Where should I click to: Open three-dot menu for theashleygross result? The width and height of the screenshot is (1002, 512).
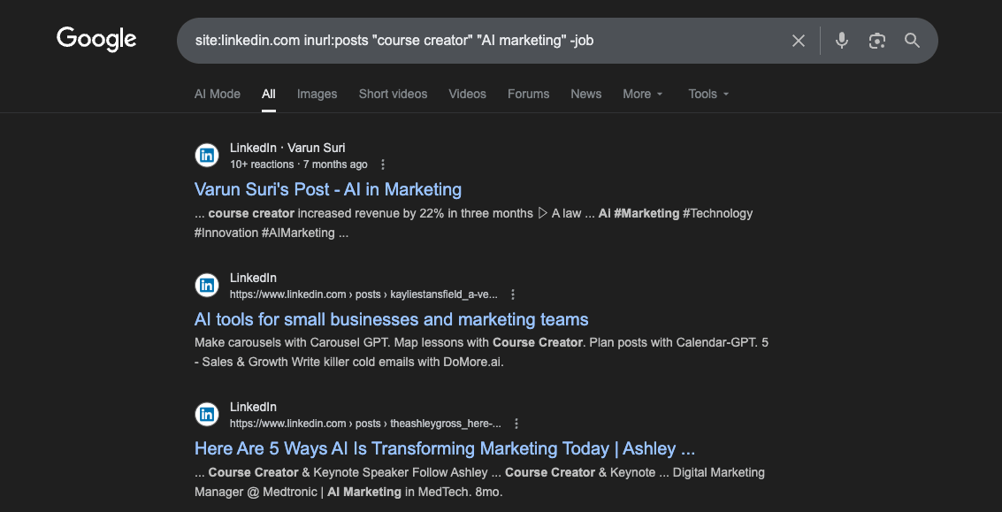pos(516,424)
